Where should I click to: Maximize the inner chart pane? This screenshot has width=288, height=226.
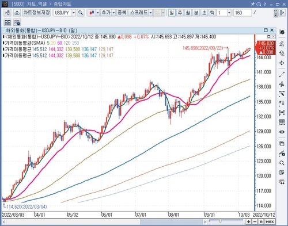coord(266,30)
